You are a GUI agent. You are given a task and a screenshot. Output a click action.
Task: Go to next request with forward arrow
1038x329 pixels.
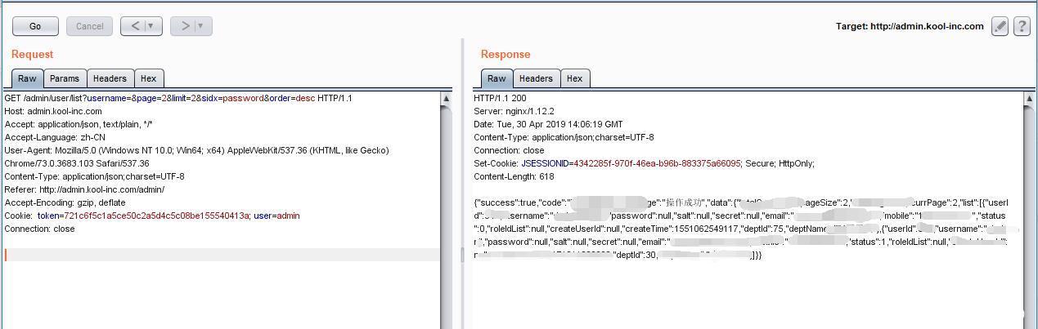(186, 26)
